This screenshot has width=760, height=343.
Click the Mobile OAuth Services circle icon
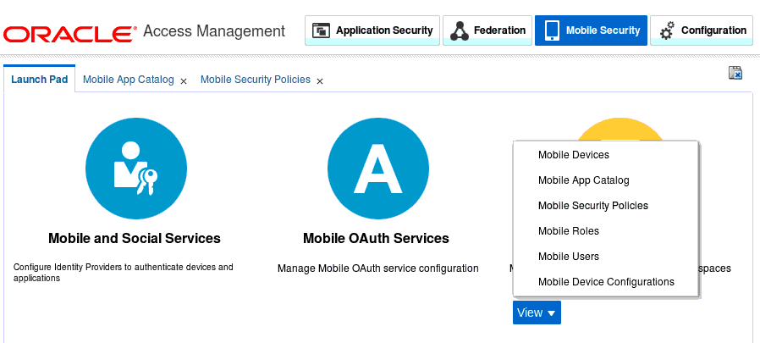(x=378, y=169)
